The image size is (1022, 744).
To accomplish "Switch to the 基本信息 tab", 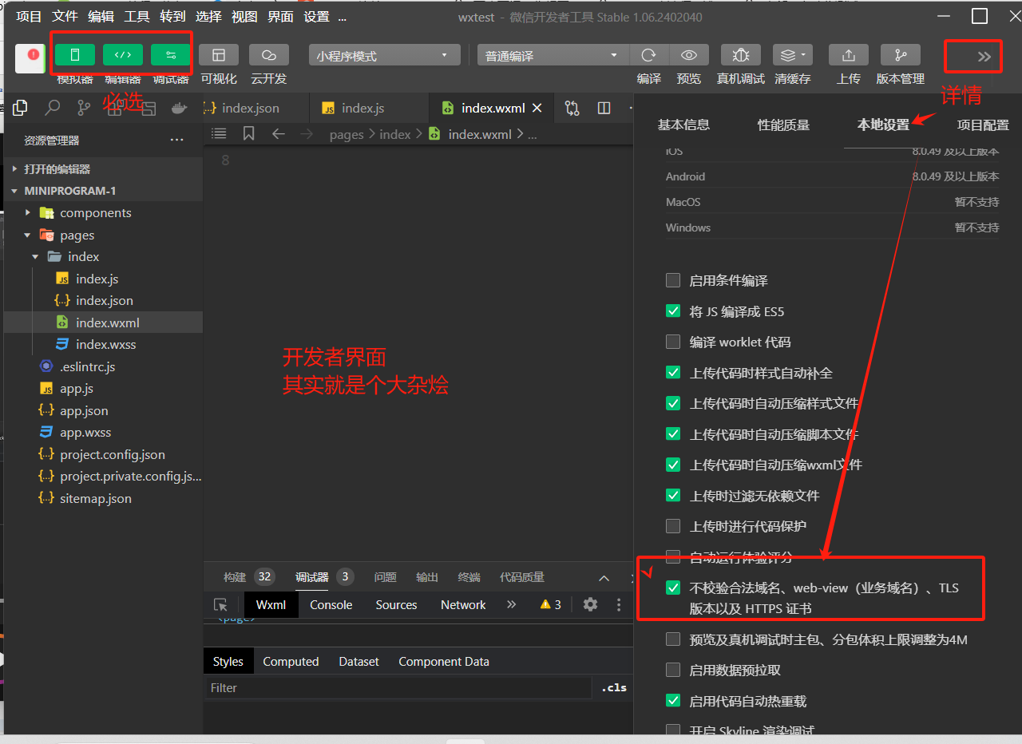I will [x=683, y=125].
